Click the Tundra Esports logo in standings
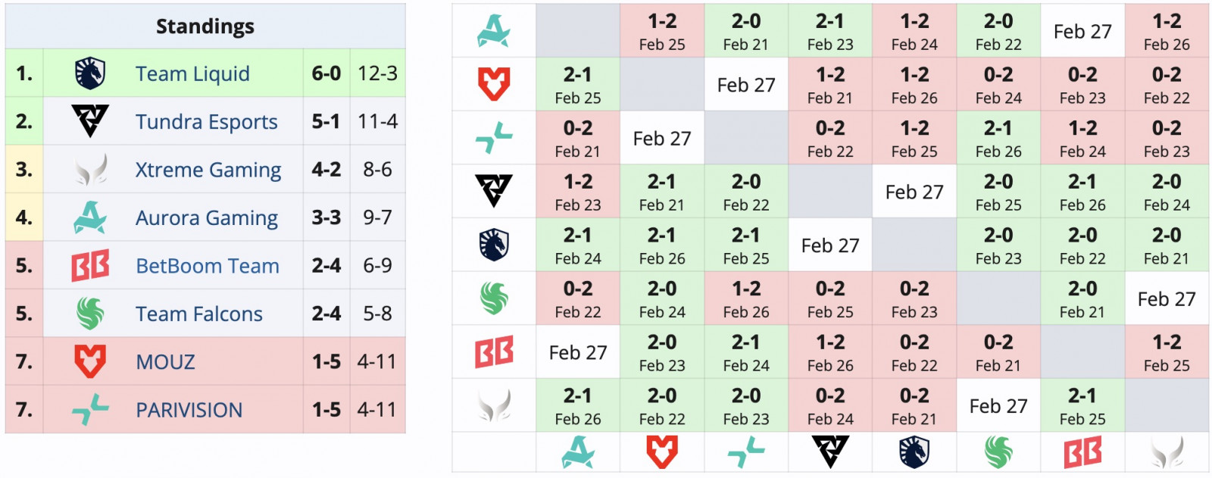This screenshot has width=1212, height=478. coord(90,121)
